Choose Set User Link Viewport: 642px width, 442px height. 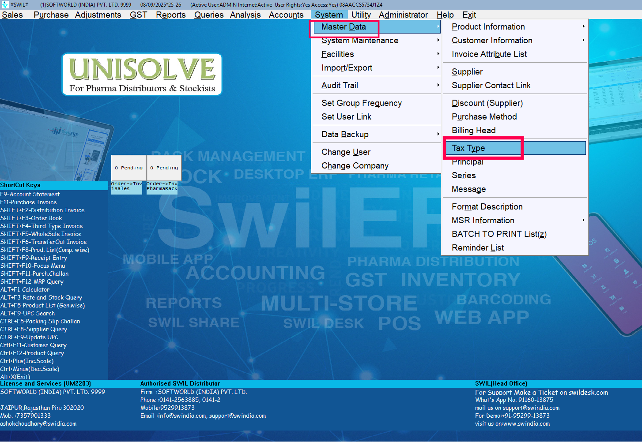coord(377,117)
